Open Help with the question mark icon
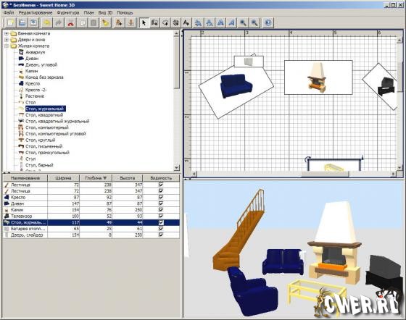Screen dimensions: 406x320 point(268,23)
